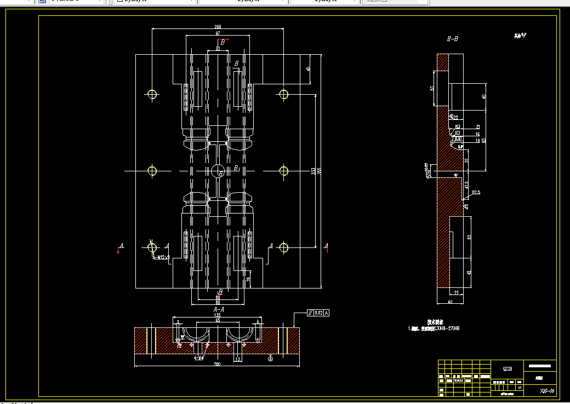Select the 21 dimension in section B-B
The image size is (570, 404).
click(x=478, y=126)
